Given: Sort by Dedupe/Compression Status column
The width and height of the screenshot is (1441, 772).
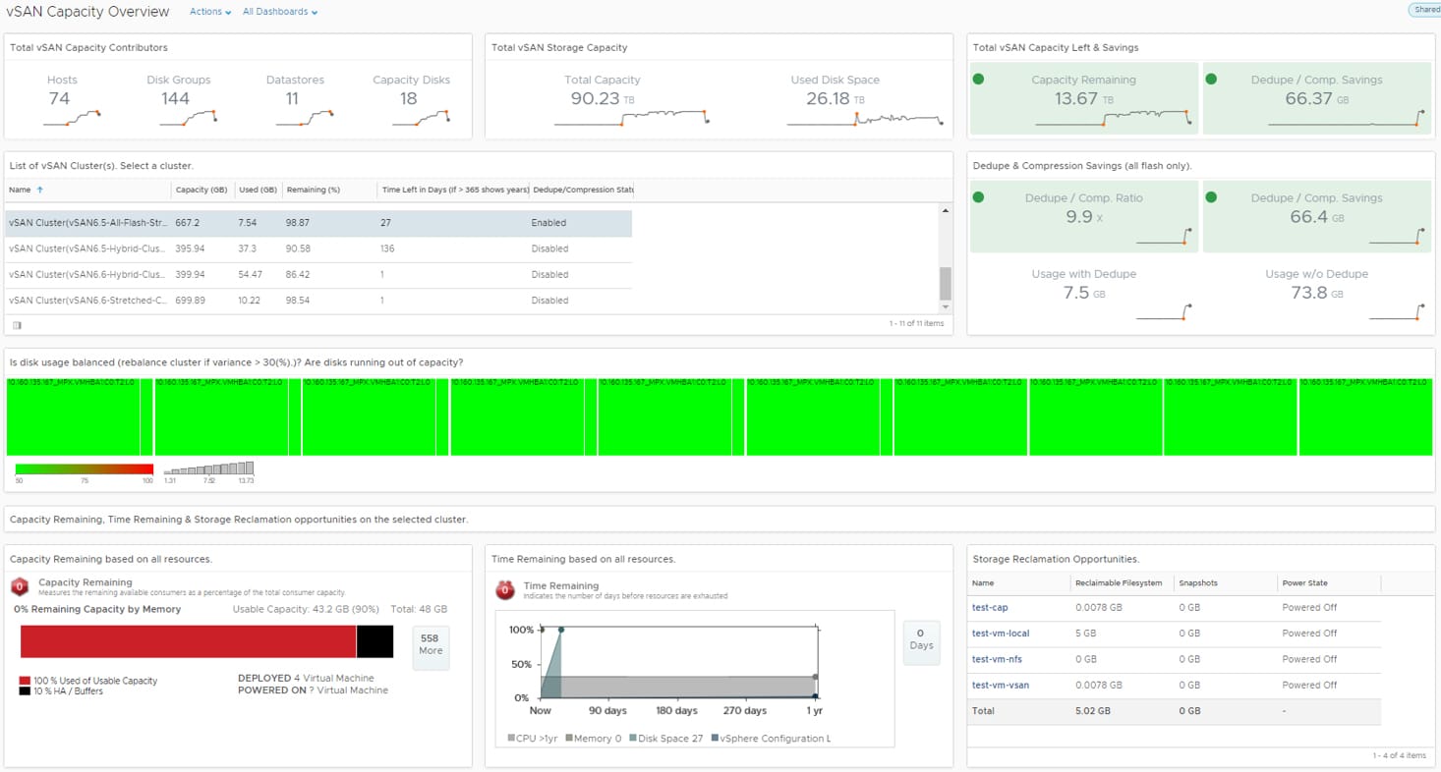Looking at the screenshot, I should (582, 190).
